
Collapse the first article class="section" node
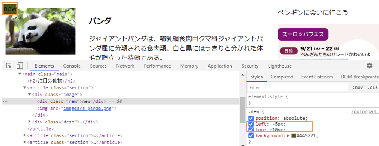25,87
